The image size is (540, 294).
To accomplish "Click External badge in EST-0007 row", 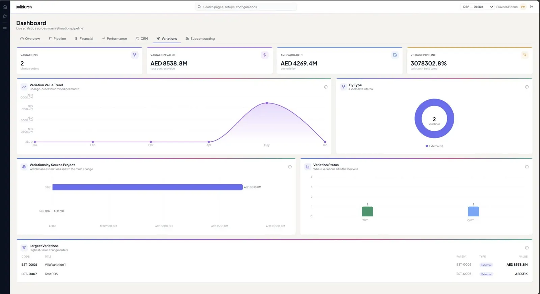I will [x=486, y=274].
